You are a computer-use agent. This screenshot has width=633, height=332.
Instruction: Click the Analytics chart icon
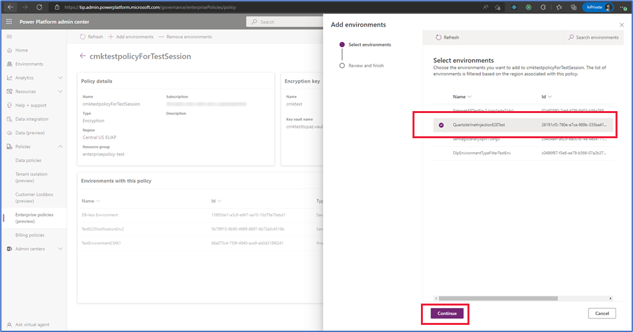[x=10, y=78]
